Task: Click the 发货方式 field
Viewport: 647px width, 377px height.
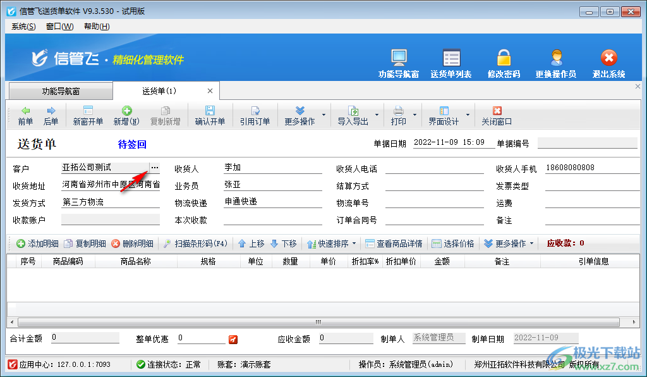Action: pyautogui.click(x=110, y=202)
